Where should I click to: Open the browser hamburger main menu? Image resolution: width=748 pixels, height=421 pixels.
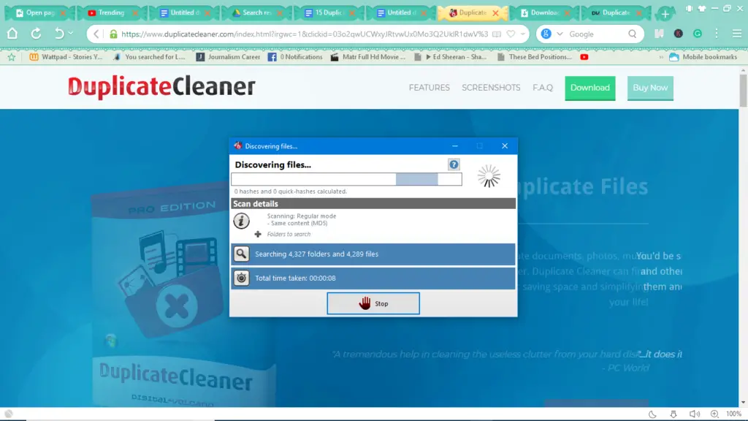[x=736, y=34]
